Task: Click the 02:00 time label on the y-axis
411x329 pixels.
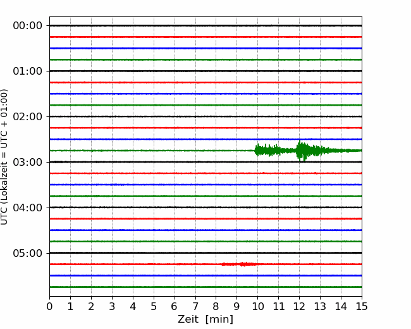Action: point(28,117)
